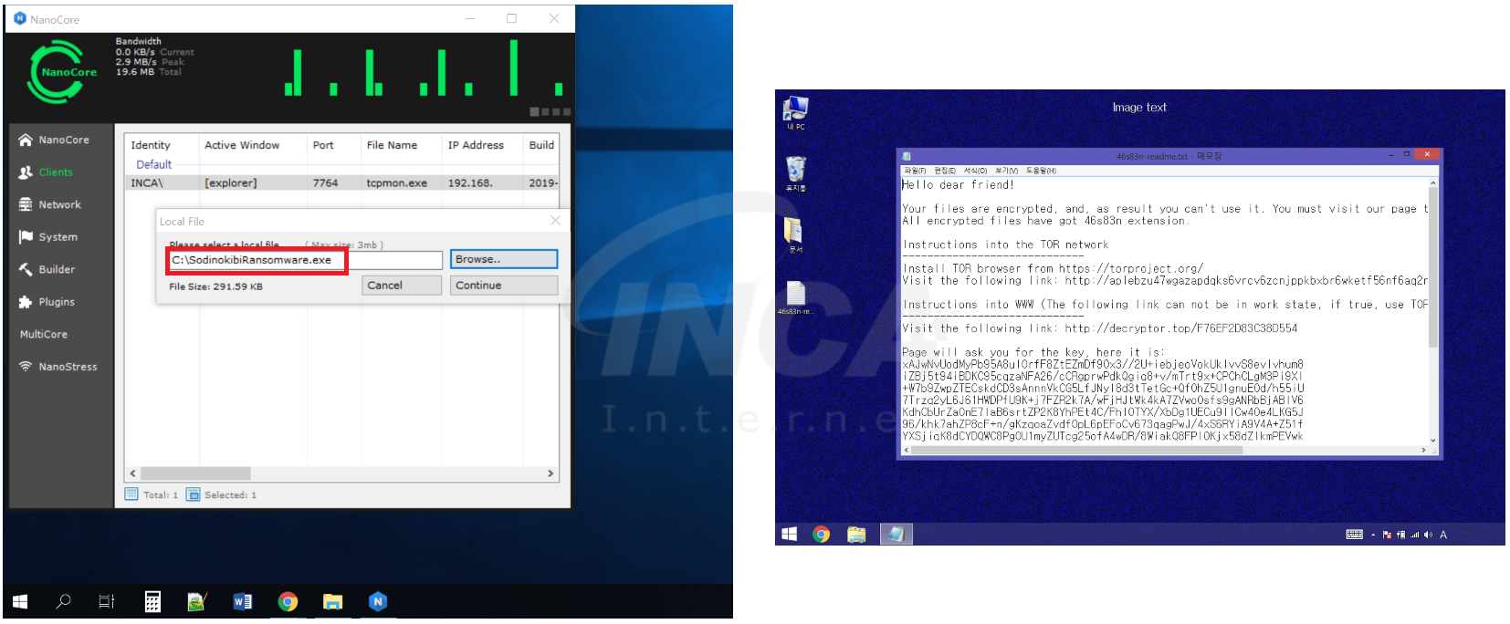
Task: Click the 192.168. IP address cell
Action: (x=470, y=182)
